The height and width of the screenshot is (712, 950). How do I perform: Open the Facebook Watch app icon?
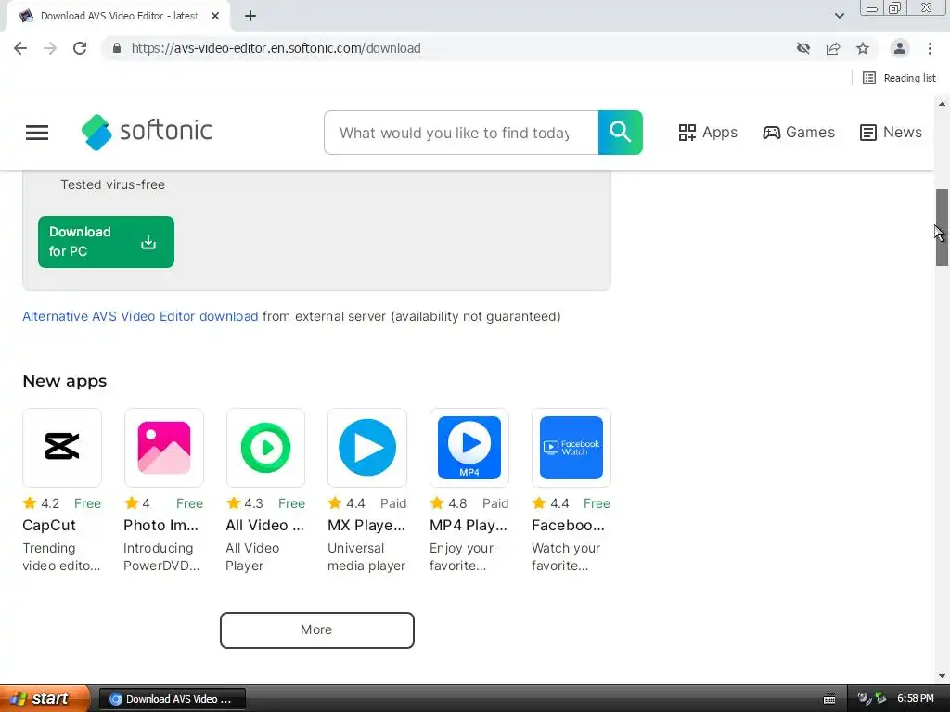pyautogui.click(x=571, y=448)
